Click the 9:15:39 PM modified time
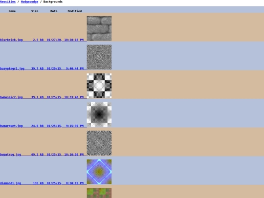The image size is (264, 198). (75, 126)
